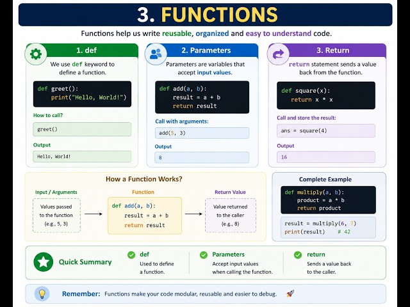410x307 pixels.
Task: Click 'Used to define a function.' summary text
Action: point(156,268)
